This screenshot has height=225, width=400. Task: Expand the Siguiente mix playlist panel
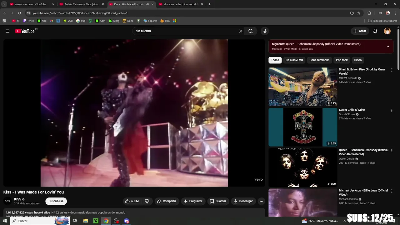pos(388,47)
